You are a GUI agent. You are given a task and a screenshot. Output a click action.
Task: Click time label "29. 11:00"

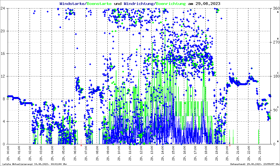130,153
